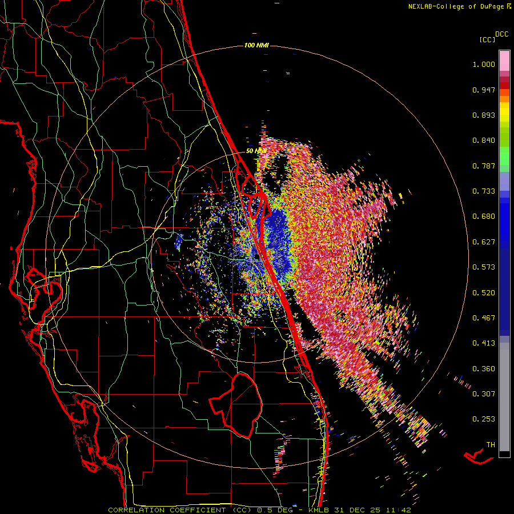This screenshot has height=514, width=514.
Task: Click the 50 NMI range ring label
Action: click(x=256, y=151)
